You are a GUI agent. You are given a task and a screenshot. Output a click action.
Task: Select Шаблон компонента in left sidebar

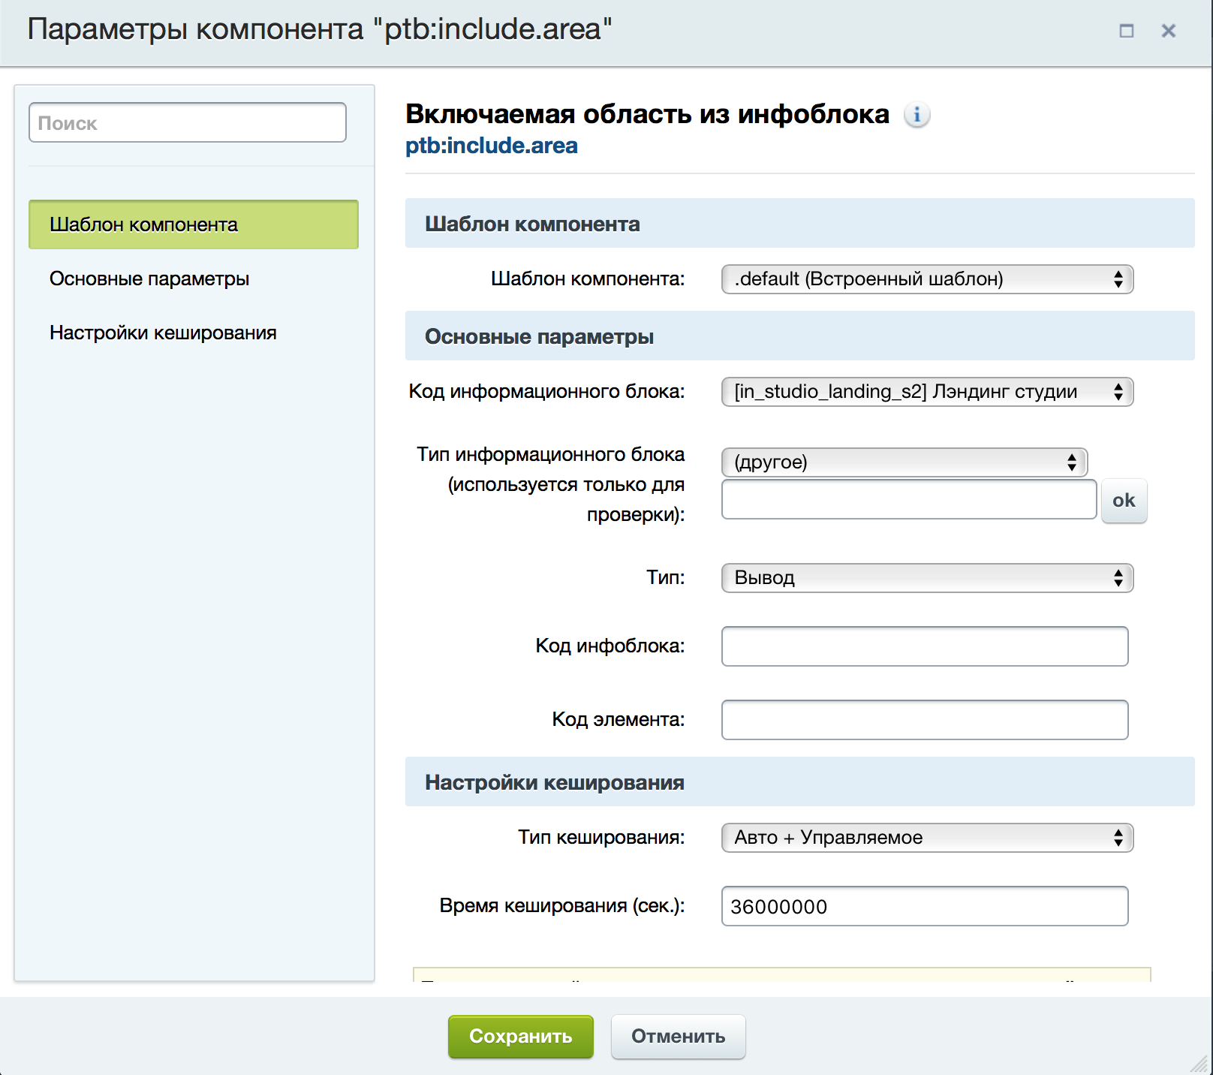[194, 224]
